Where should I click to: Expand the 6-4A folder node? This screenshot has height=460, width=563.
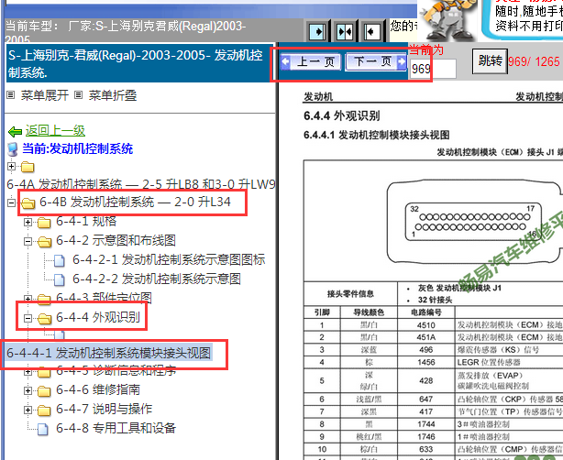point(12,166)
